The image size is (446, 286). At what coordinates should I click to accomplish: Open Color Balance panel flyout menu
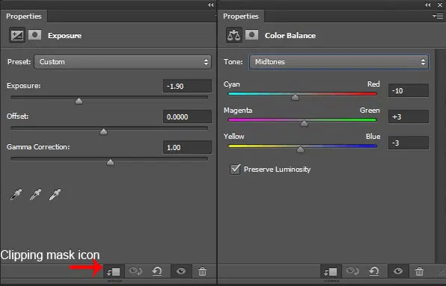pyautogui.click(x=438, y=16)
